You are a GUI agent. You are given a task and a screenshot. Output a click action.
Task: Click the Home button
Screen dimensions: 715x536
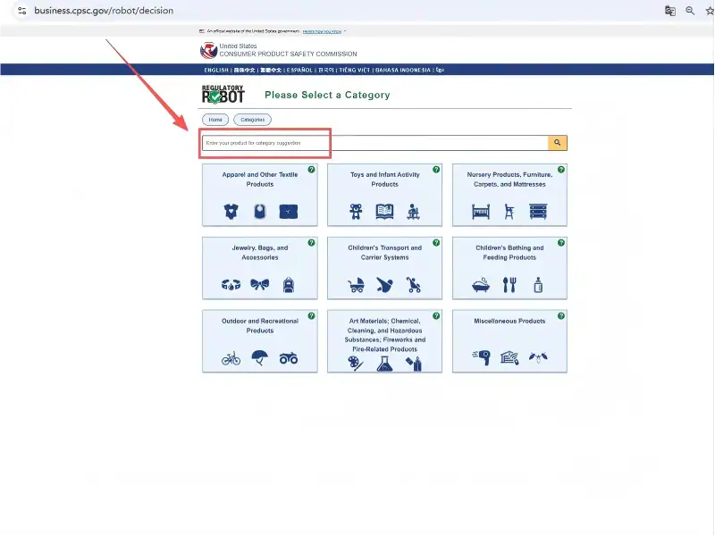215,120
